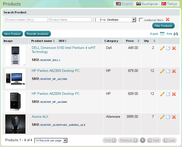Click the Print printer icon
182x147 pixels.
[176, 34]
